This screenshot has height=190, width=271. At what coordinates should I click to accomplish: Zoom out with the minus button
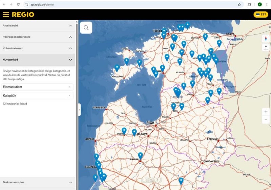[x=266, y=120]
